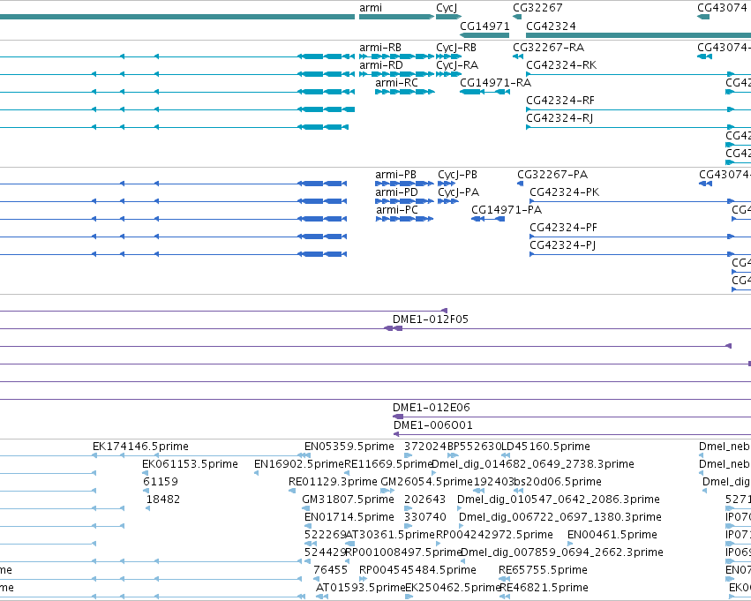
Task: Select the CG43074 gene feature
Action: tap(703, 17)
